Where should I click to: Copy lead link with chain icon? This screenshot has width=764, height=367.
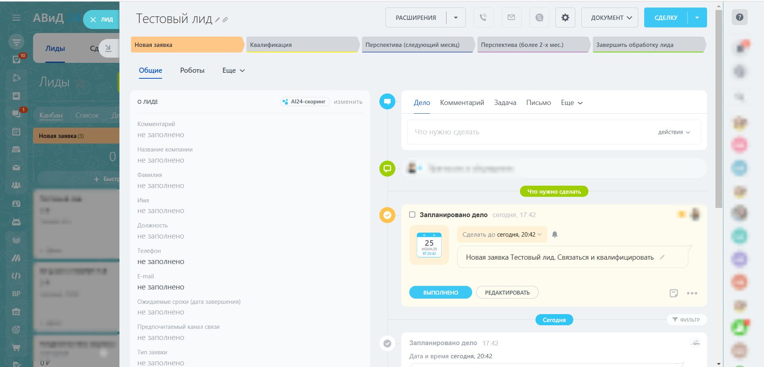tap(225, 19)
